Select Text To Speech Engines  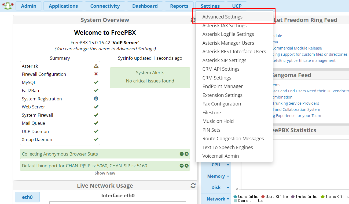click(234, 147)
